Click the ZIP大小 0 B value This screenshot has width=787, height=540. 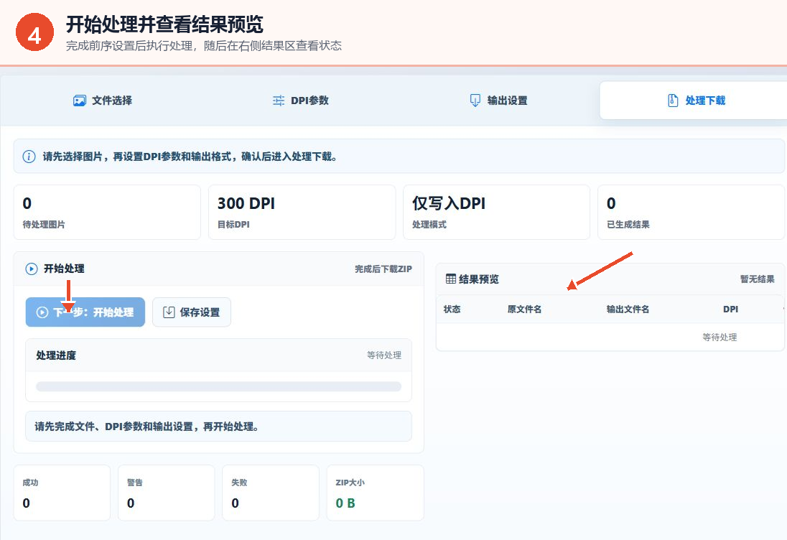345,503
